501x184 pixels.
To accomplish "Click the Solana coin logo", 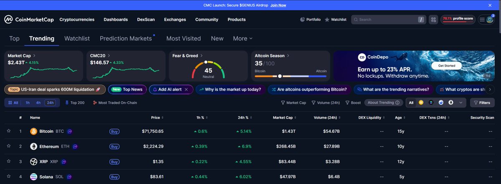I will 34,176.
